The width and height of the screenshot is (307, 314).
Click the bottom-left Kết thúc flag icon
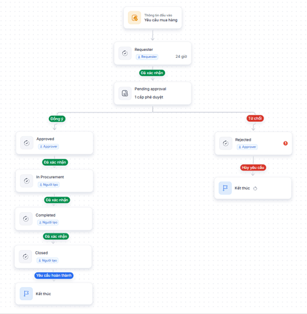[x=26, y=293]
